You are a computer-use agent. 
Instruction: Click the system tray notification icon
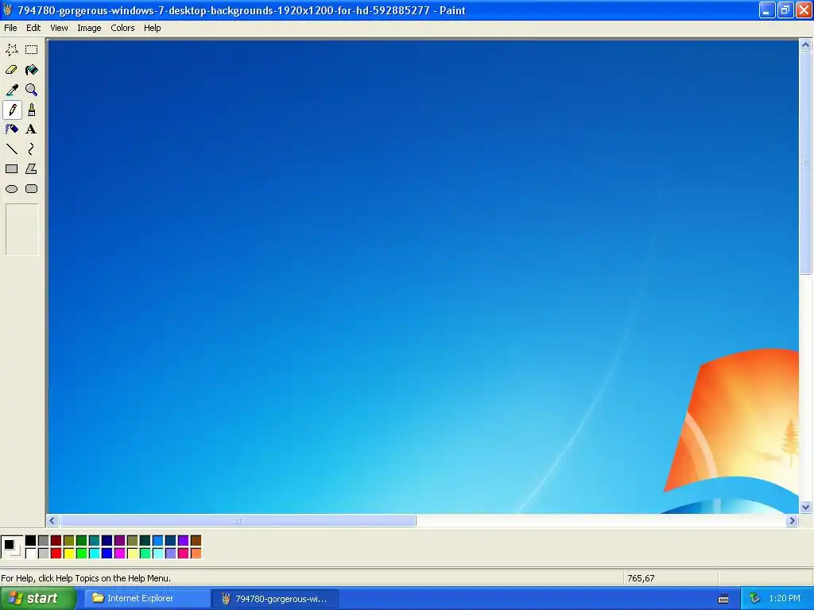point(754,599)
